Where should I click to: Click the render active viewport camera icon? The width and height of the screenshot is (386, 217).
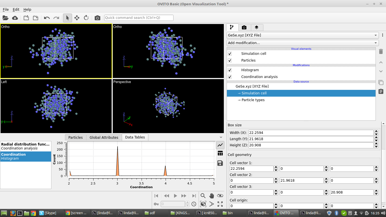pos(97,18)
